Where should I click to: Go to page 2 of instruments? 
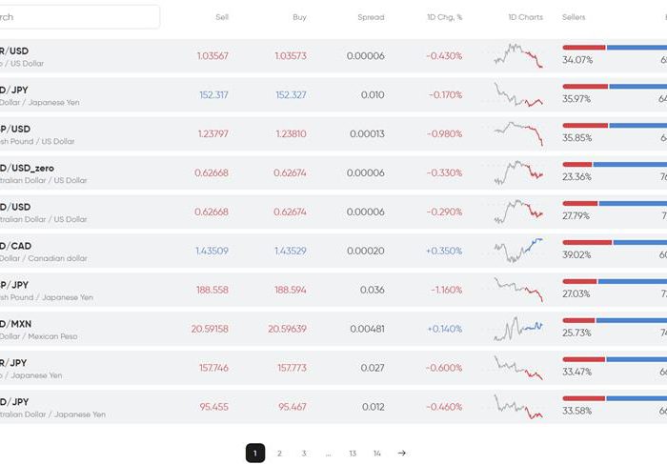click(279, 454)
